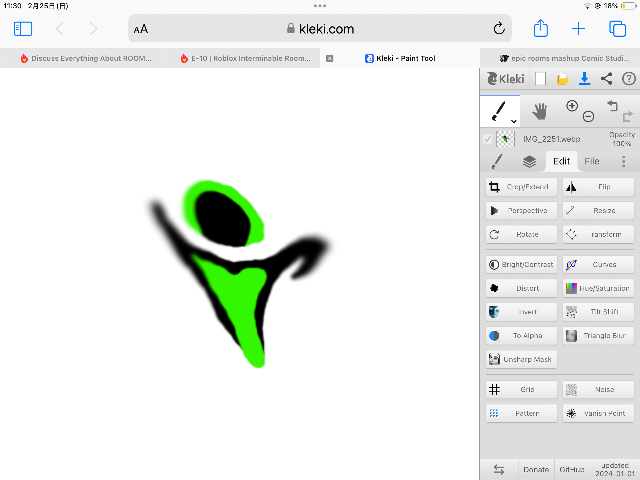Undo the last action
Image resolution: width=640 pixels, height=480 pixels.
pyautogui.click(x=612, y=106)
